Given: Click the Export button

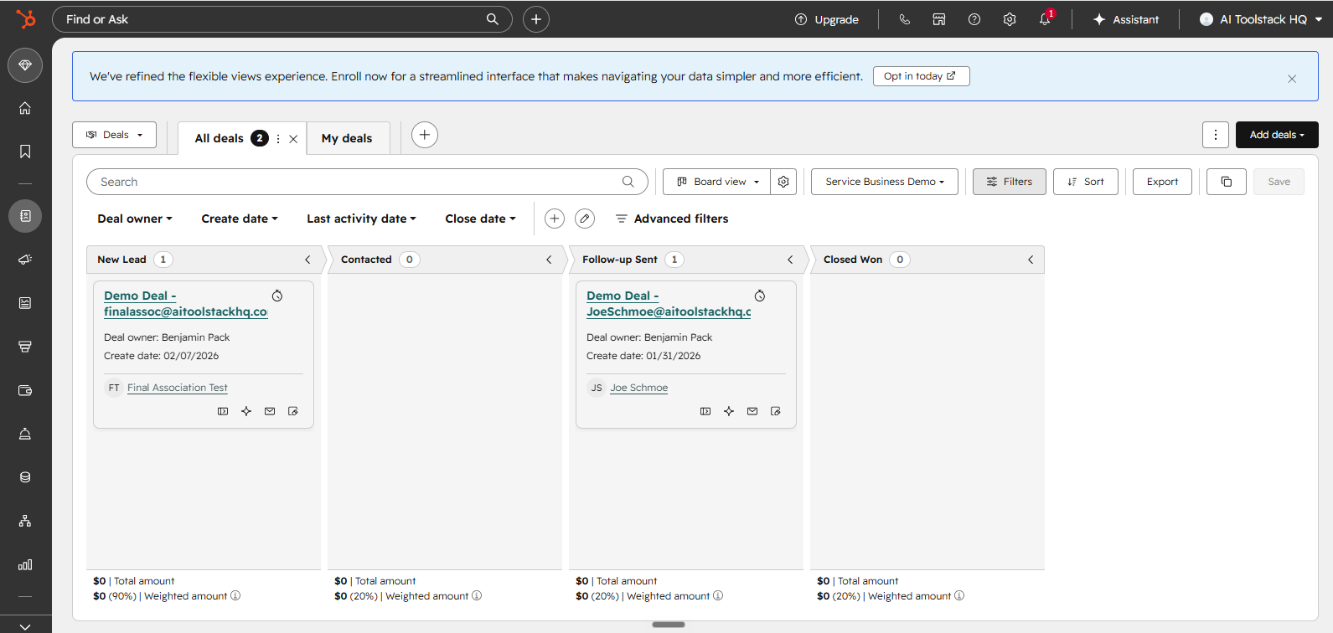Looking at the screenshot, I should [x=1162, y=182].
